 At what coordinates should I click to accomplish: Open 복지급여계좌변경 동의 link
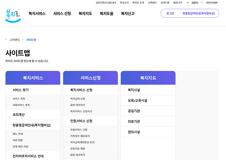pos(82,142)
